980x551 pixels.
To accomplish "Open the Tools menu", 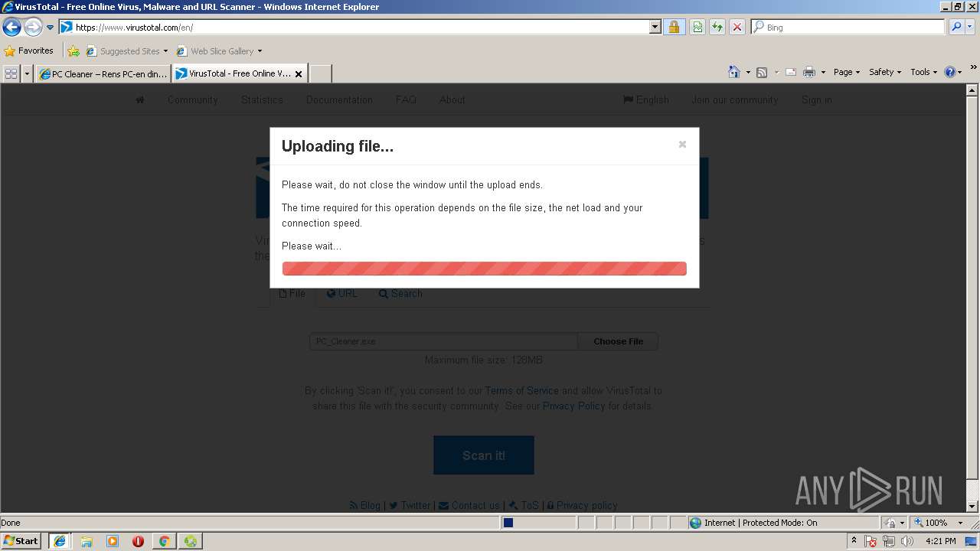I will click(924, 72).
